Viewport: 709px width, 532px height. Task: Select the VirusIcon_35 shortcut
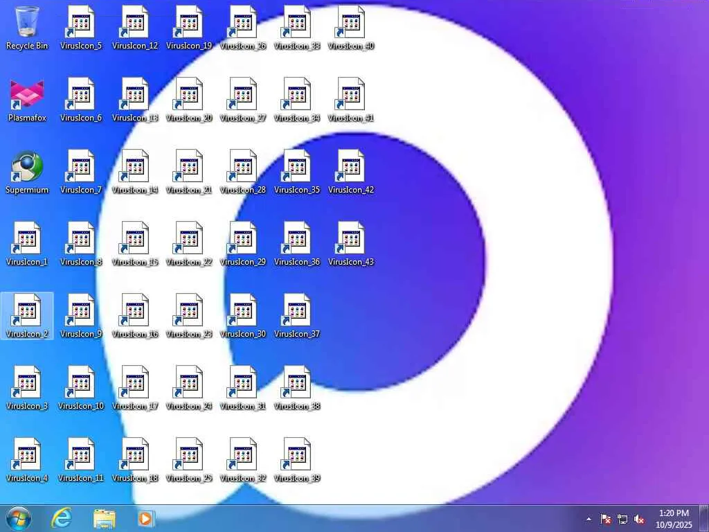[297, 172]
